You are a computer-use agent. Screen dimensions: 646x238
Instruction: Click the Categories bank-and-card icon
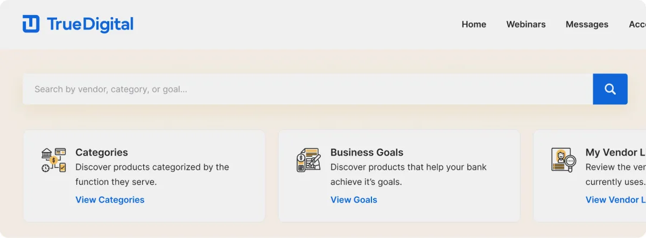point(53,160)
